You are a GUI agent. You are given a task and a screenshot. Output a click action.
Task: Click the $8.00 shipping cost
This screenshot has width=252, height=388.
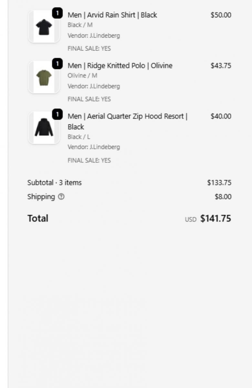click(x=223, y=197)
